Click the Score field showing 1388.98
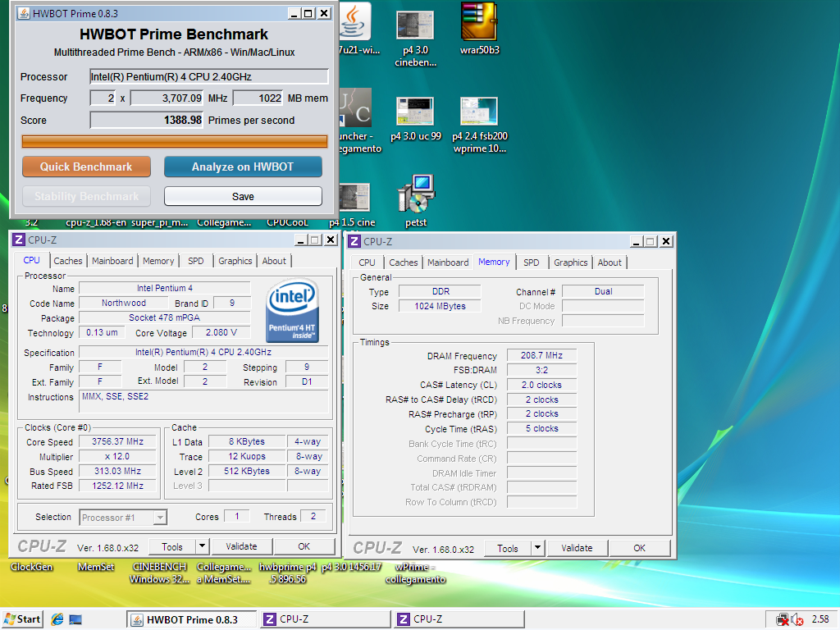 tap(147, 120)
